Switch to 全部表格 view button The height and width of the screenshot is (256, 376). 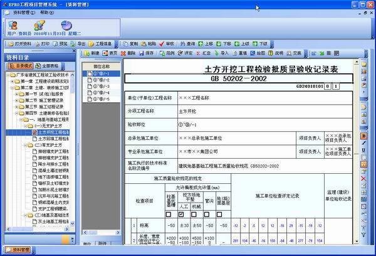pos(47,66)
